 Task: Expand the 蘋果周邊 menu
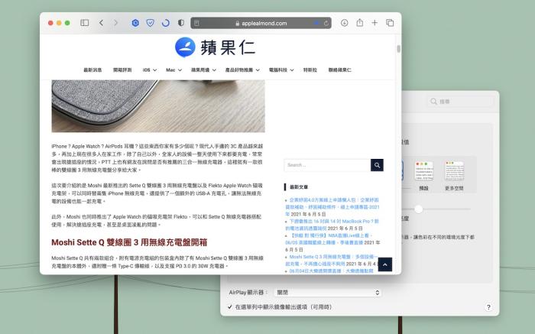(x=203, y=70)
